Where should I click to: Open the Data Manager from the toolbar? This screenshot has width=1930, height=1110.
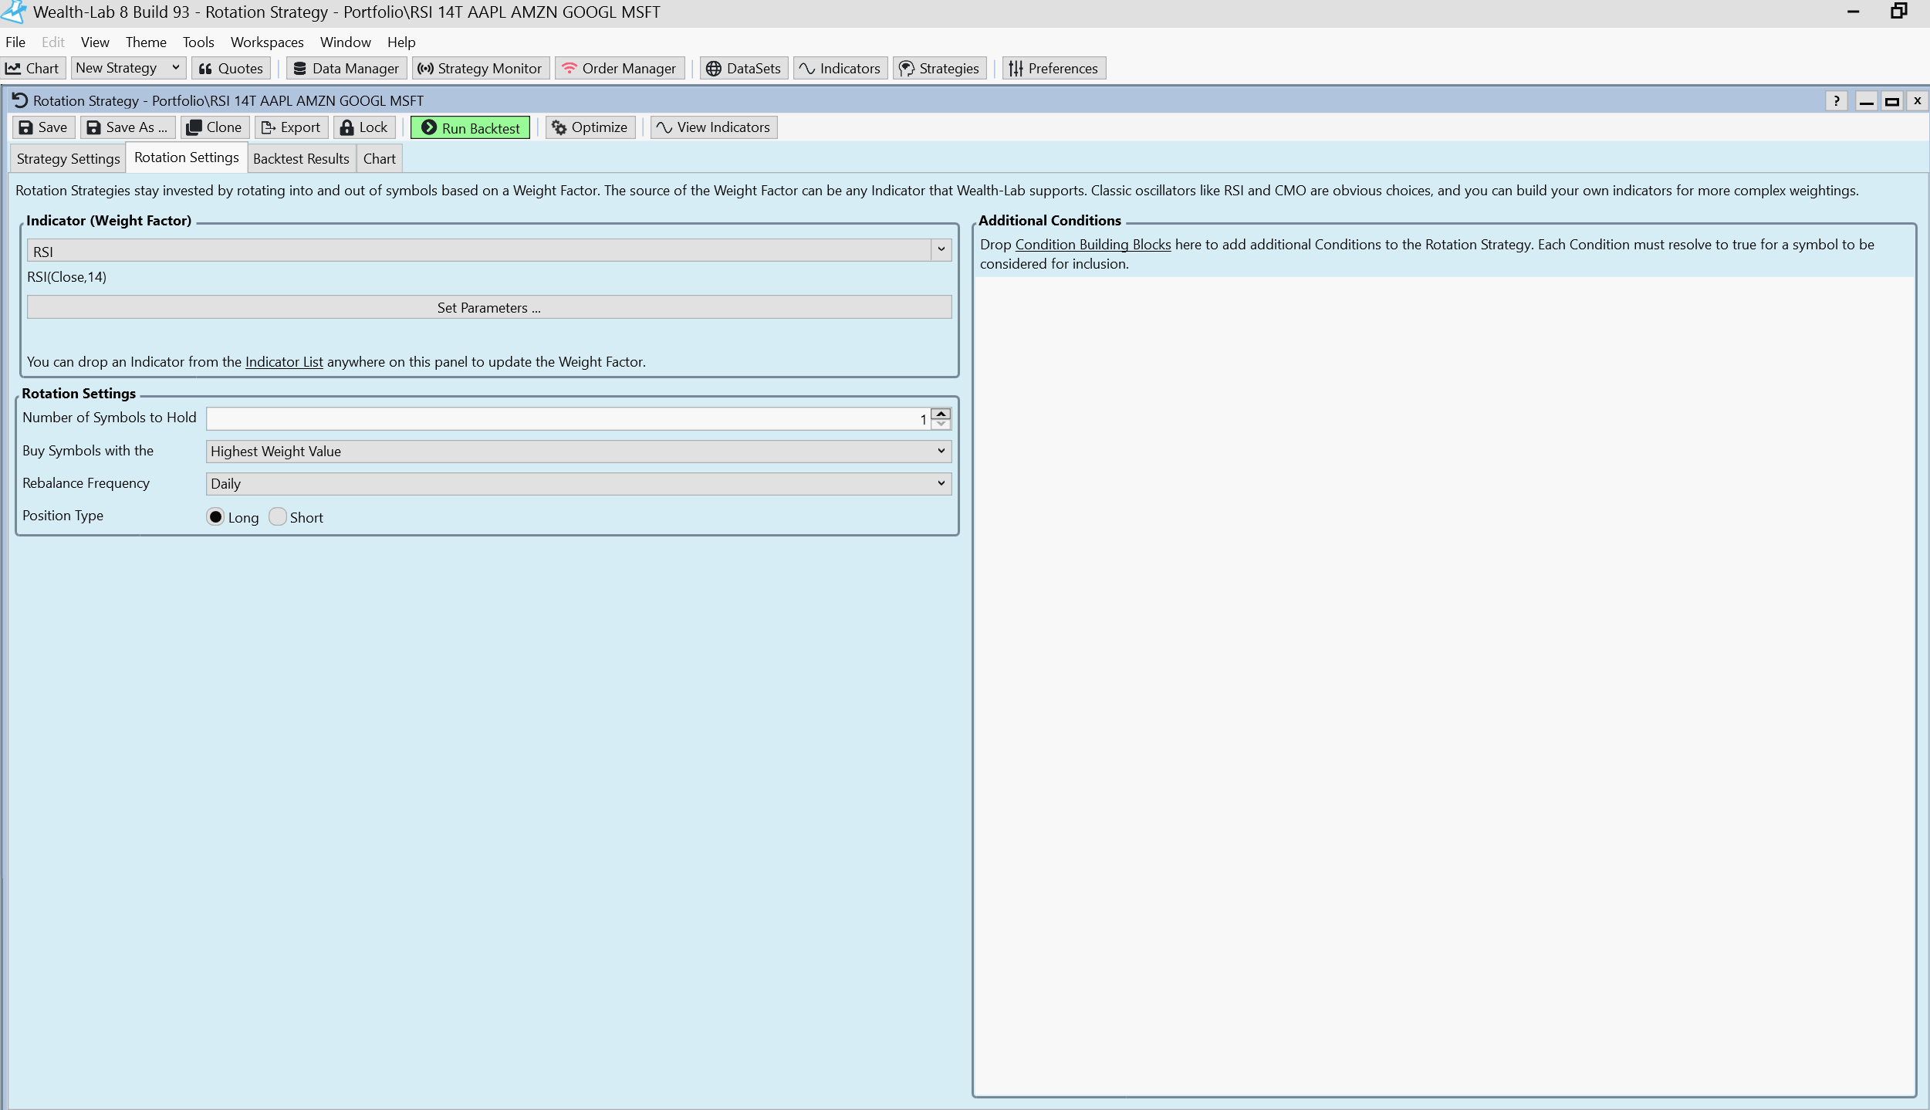(x=346, y=68)
